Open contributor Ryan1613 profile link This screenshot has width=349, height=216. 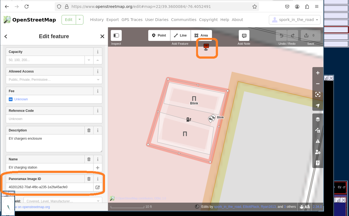[269, 207]
